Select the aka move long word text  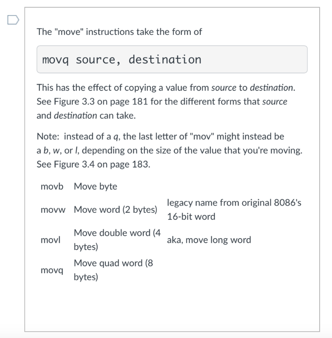209,240
